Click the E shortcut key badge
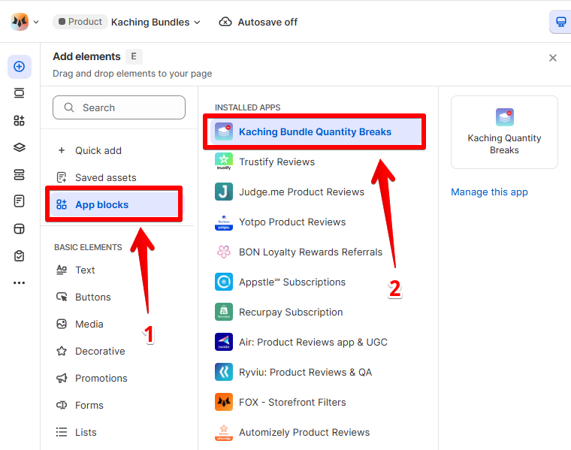Image resolution: width=571 pixels, height=450 pixels. (x=134, y=56)
